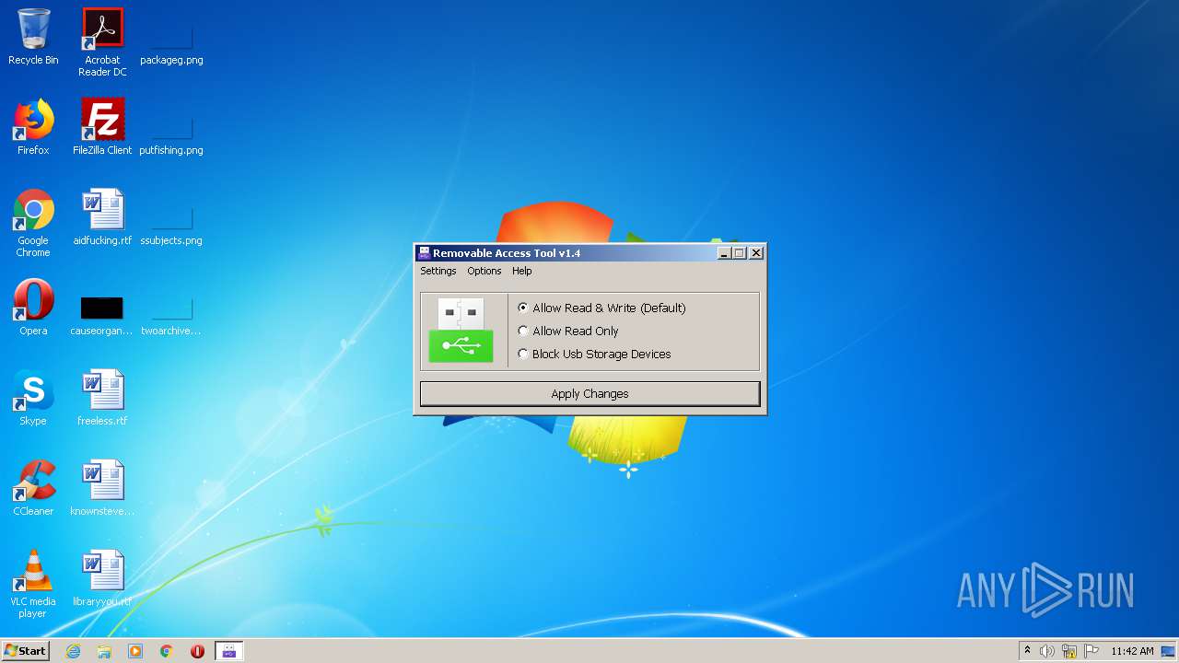1179x663 pixels.
Task: Open the Help menu
Action: pos(522,271)
